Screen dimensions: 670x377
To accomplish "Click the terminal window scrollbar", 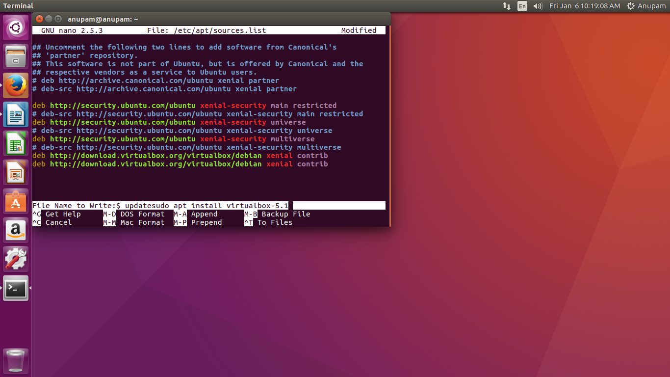I will click(x=389, y=123).
